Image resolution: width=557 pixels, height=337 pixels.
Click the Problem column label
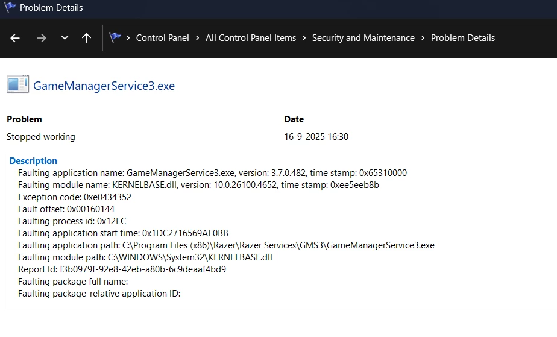[x=24, y=119]
